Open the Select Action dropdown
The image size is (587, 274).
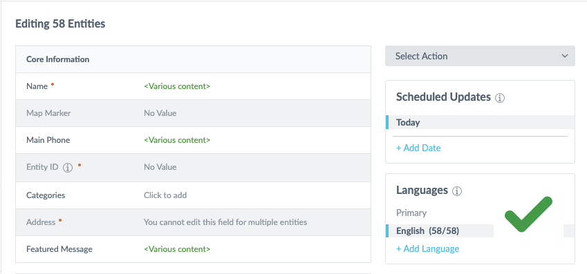(x=480, y=56)
